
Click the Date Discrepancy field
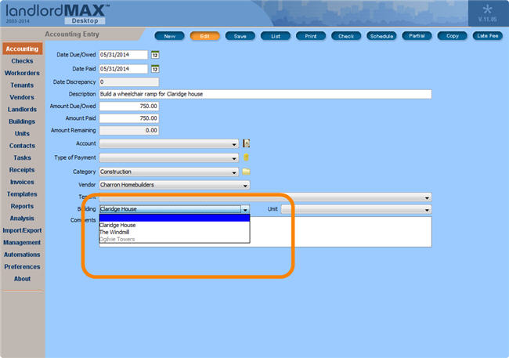point(129,82)
